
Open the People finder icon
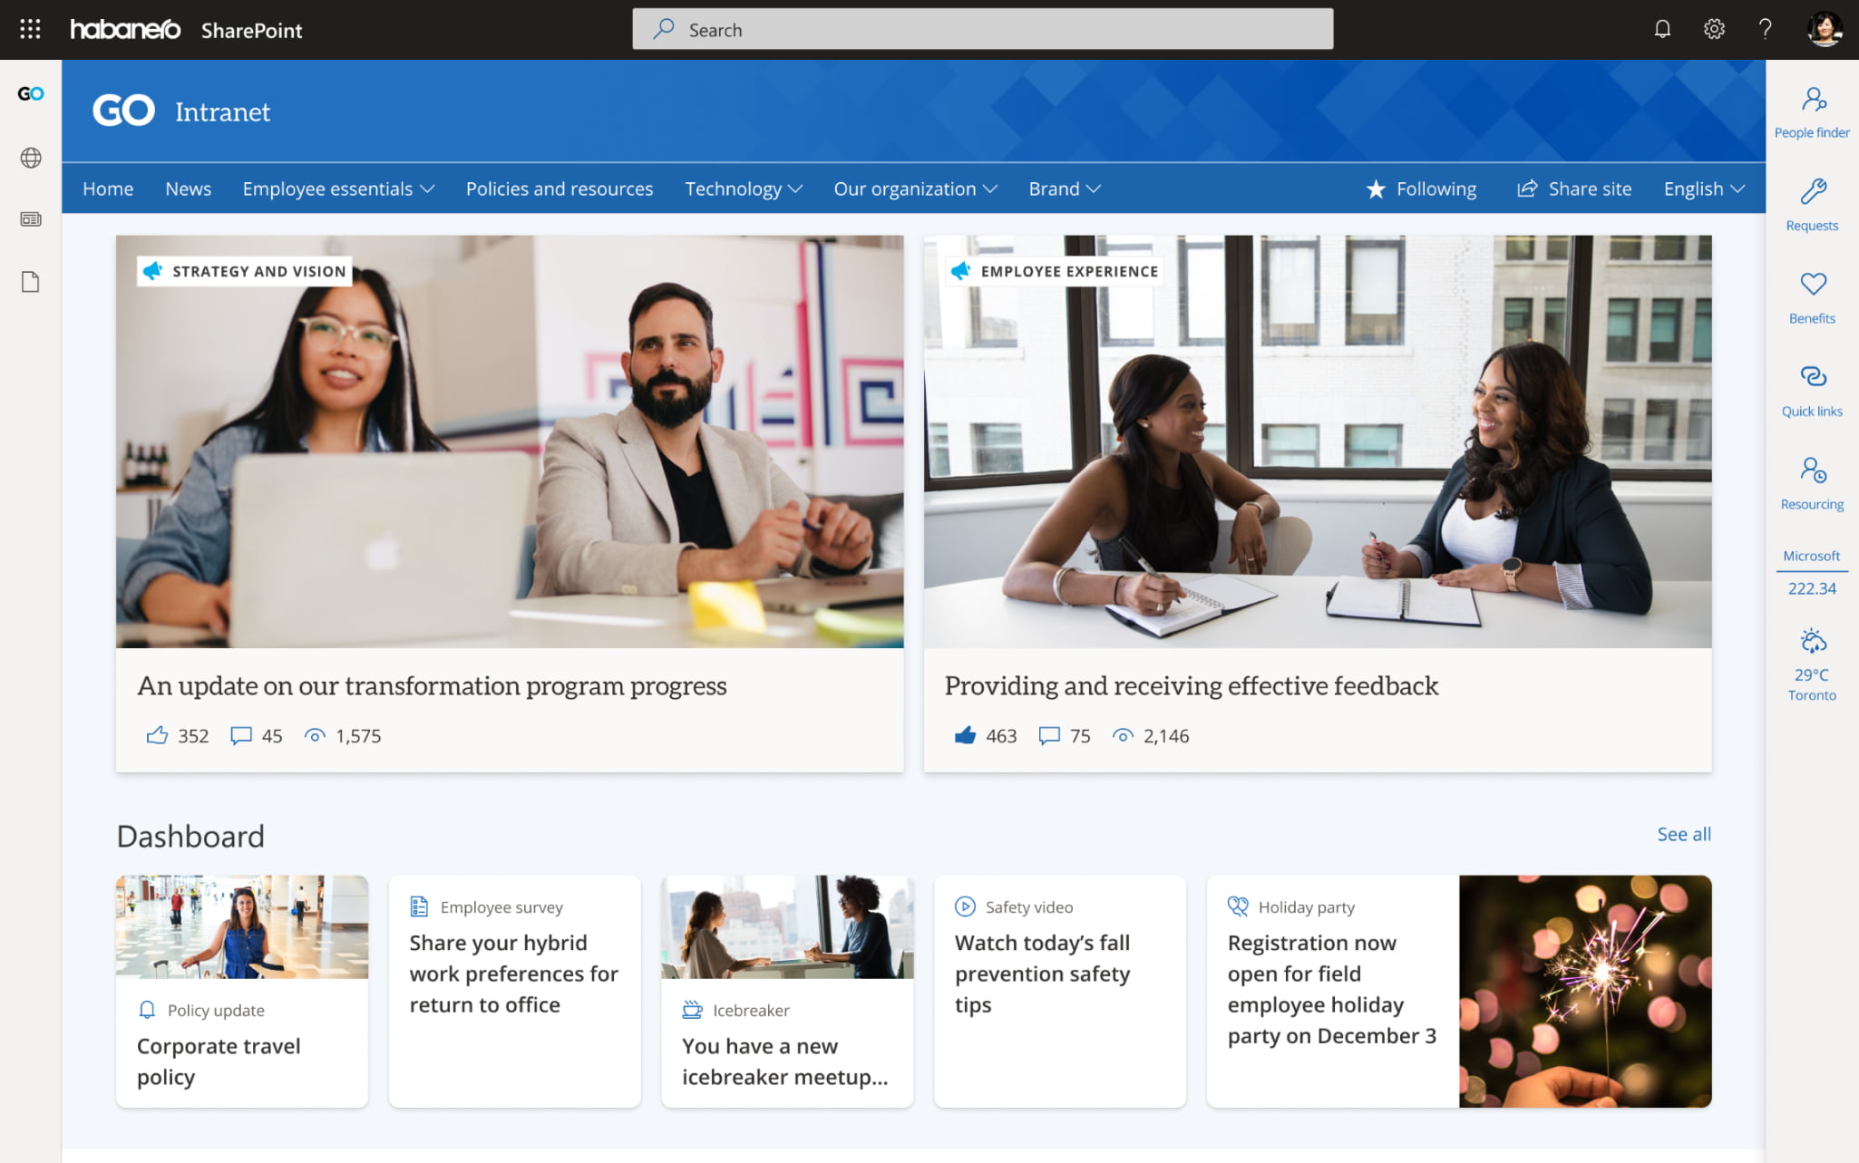pyautogui.click(x=1812, y=99)
